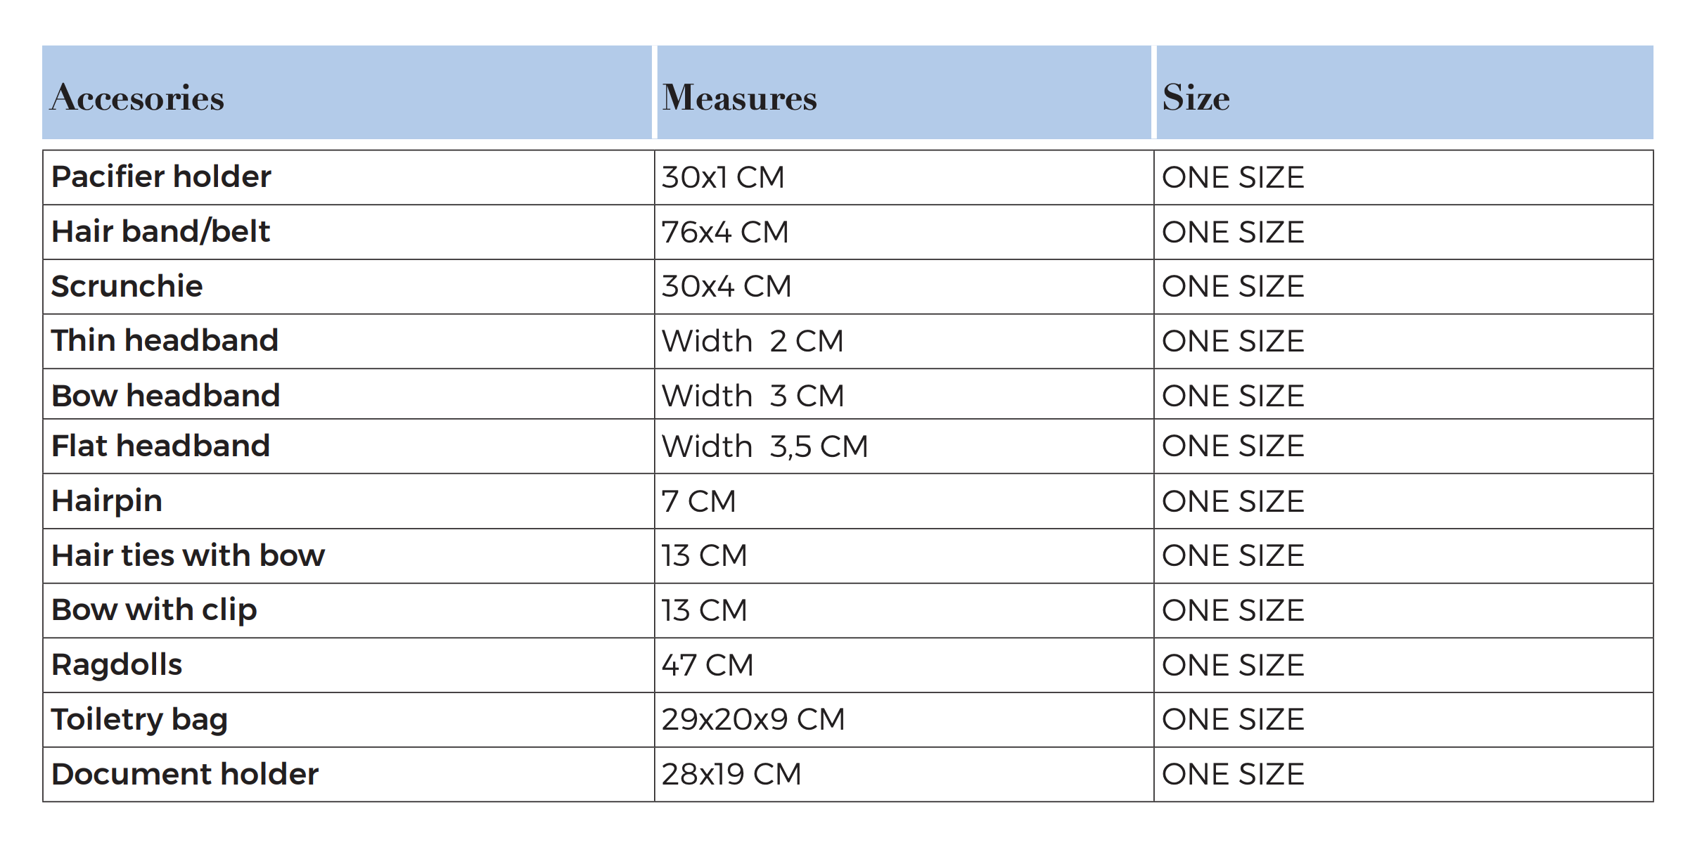
Task: Select the Ragdolls row name
Action: tap(117, 665)
